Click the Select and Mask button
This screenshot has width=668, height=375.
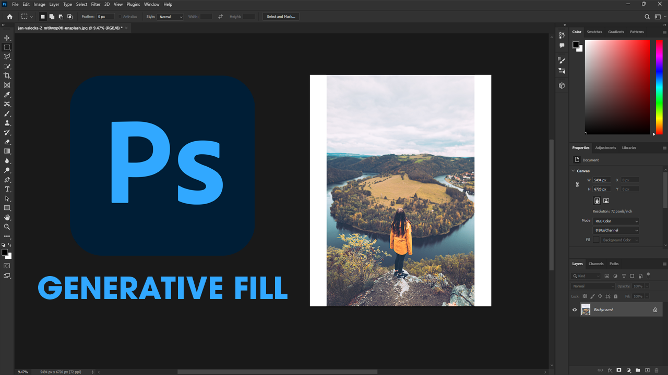[281, 16]
